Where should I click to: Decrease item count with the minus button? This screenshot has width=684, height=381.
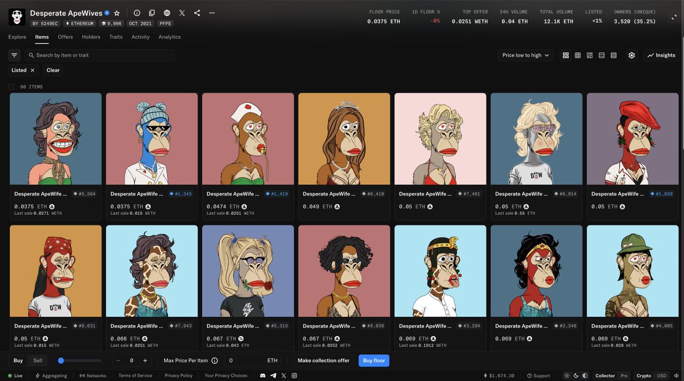(118, 360)
